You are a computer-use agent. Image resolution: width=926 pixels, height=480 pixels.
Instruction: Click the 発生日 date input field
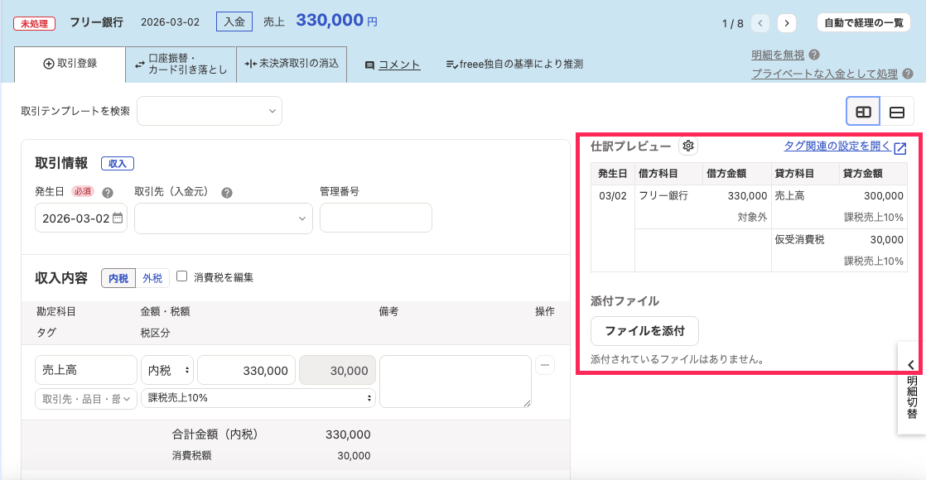click(81, 218)
